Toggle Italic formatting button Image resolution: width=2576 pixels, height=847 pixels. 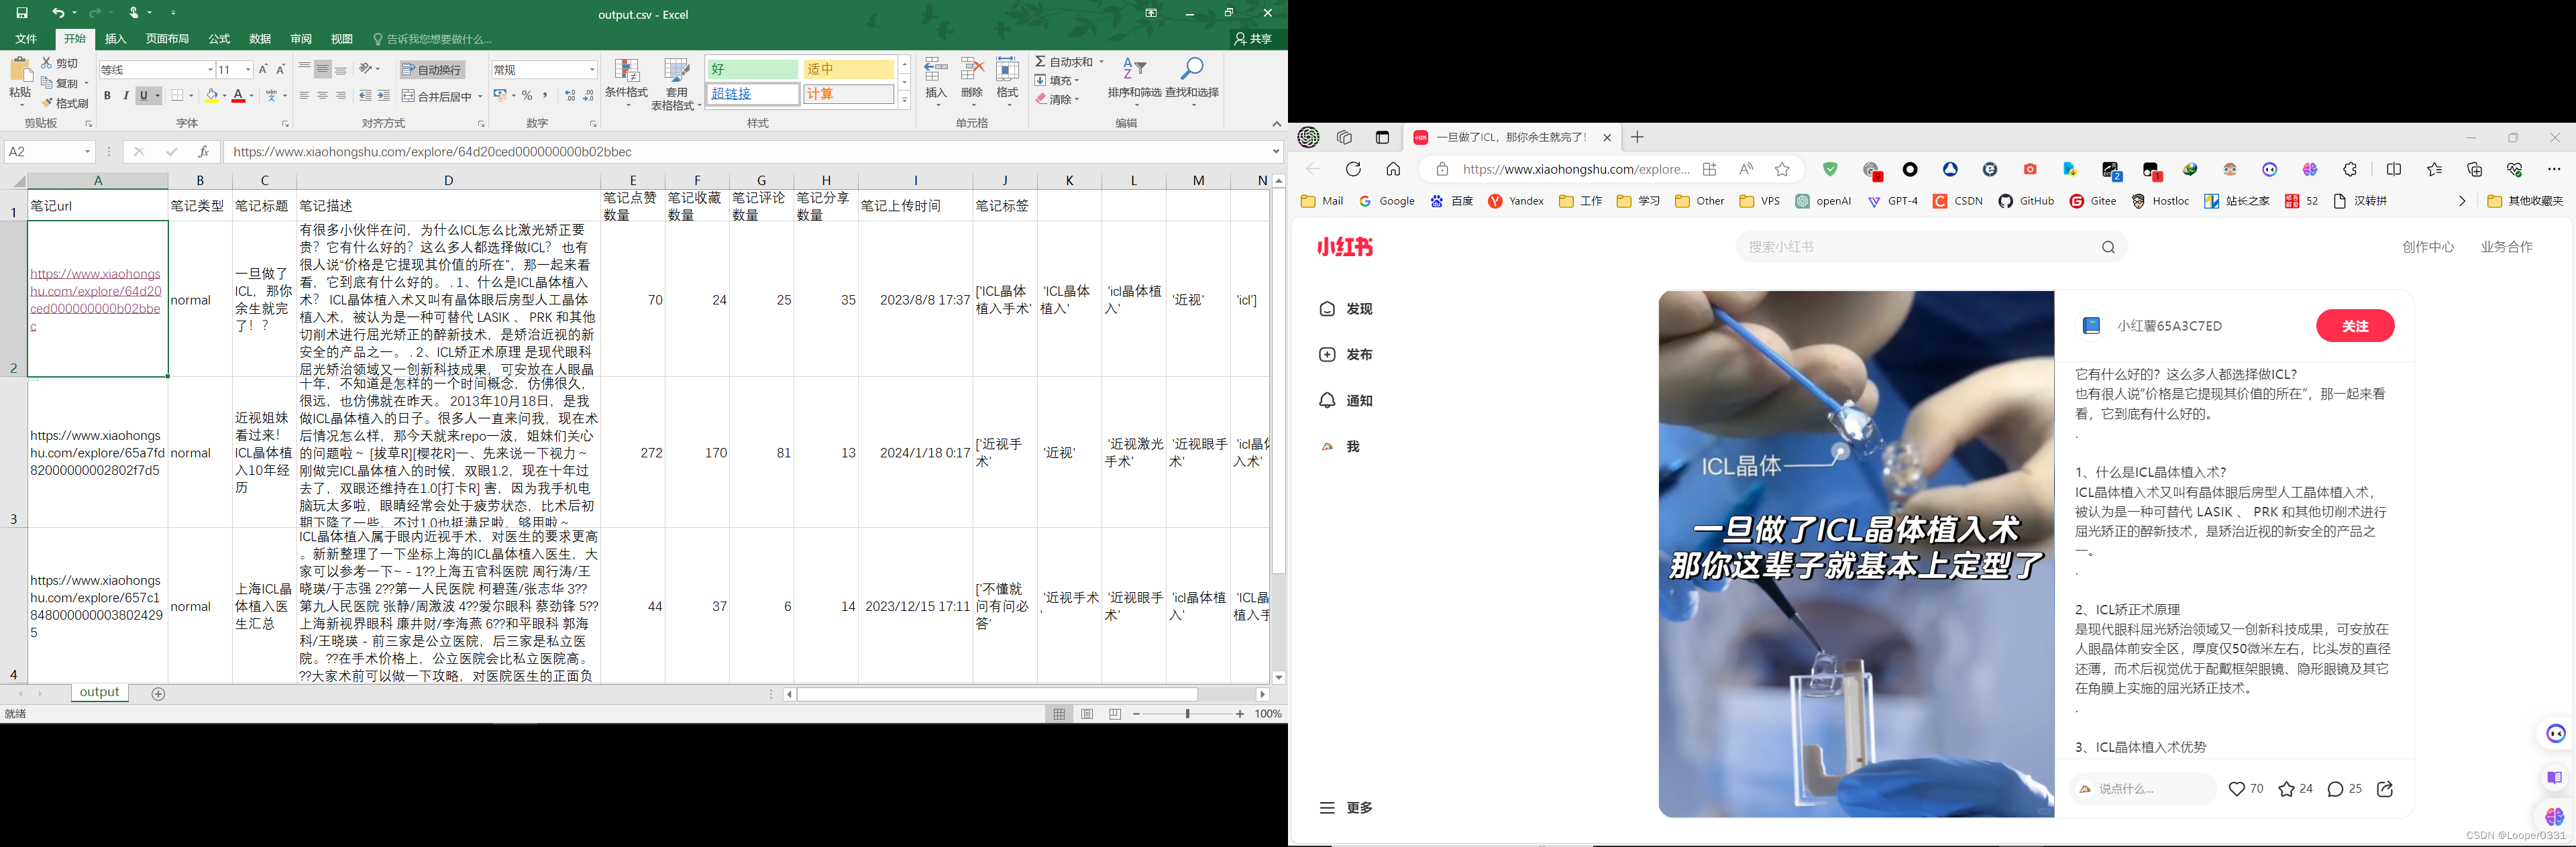tap(126, 96)
